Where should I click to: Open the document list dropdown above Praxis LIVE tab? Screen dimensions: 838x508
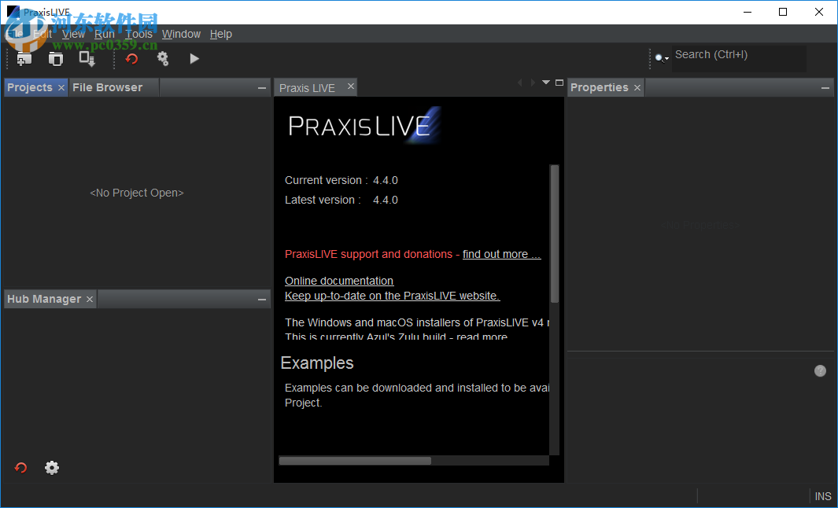[x=546, y=82]
